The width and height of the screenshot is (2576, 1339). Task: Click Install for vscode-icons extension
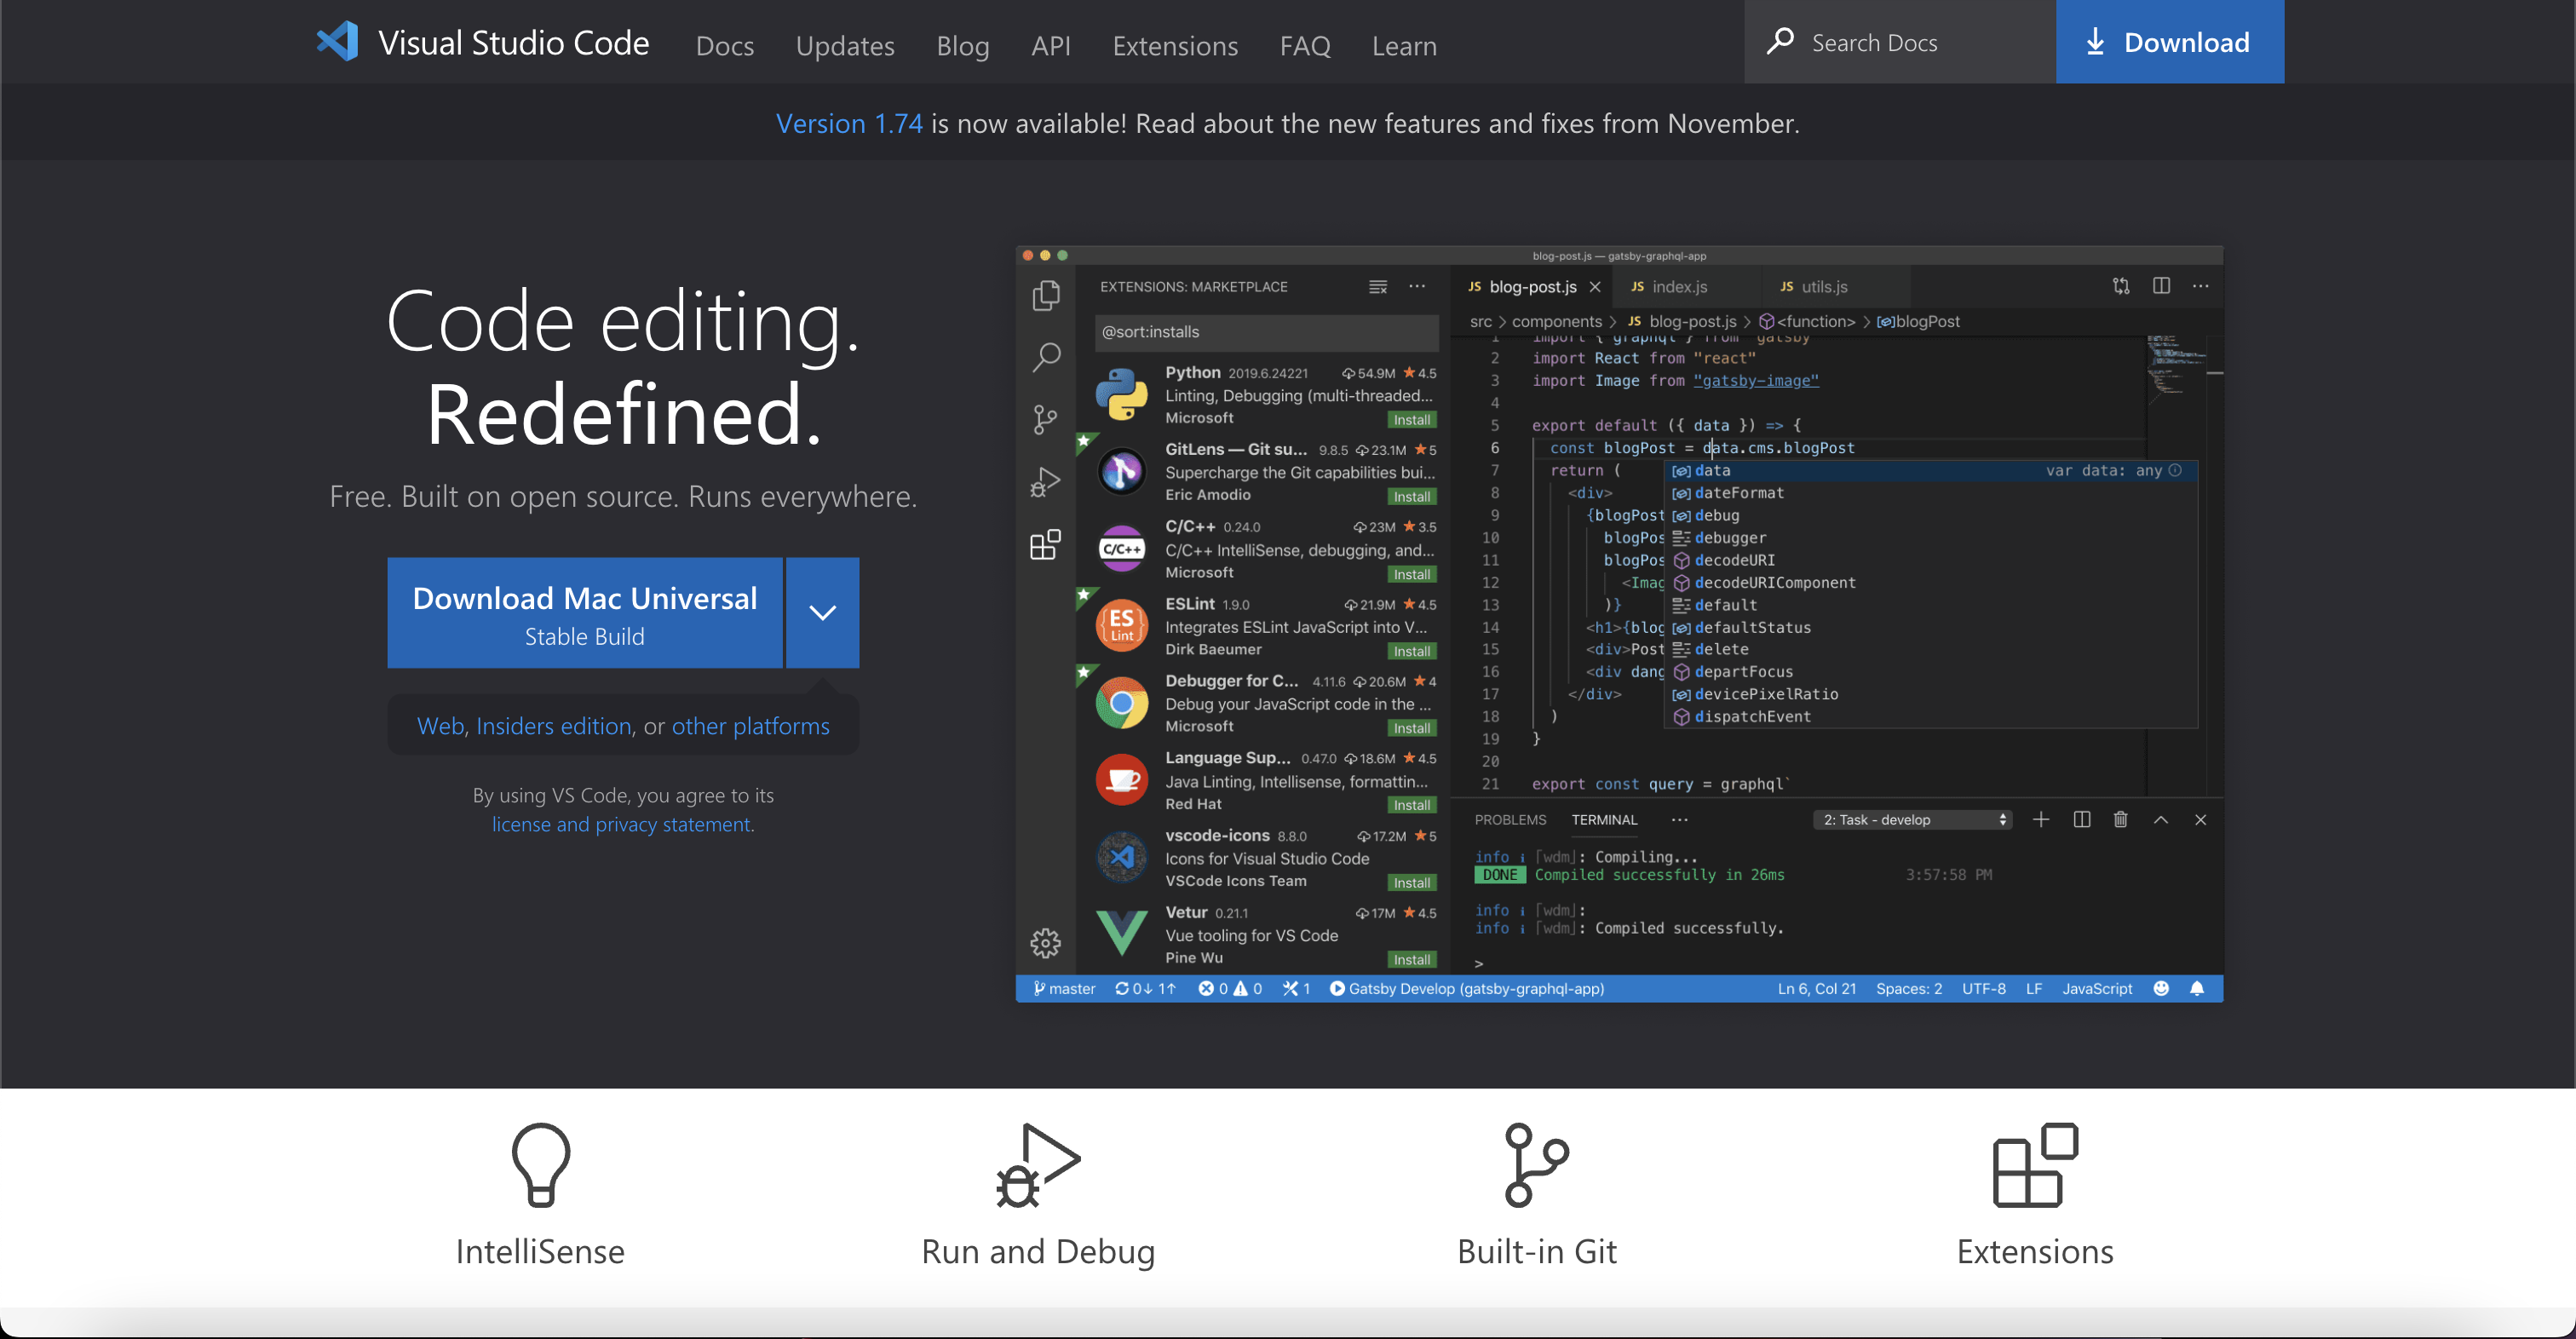[1412, 882]
